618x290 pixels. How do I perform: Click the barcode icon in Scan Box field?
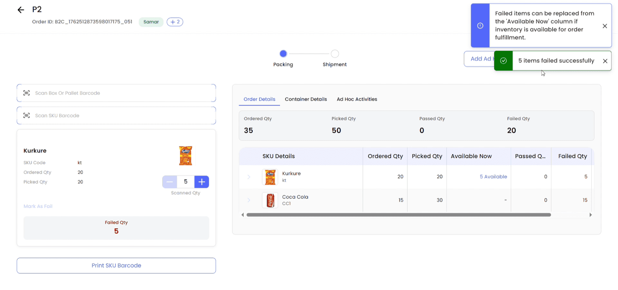pyautogui.click(x=27, y=93)
